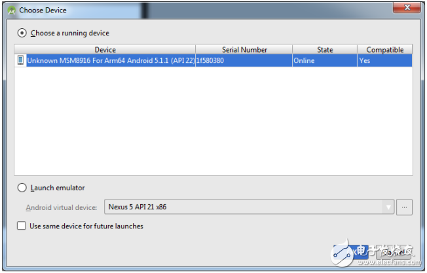Select the Unknown MSM8916 Android 5.1.1 device row
This screenshot has width=427, height=273.
(110, 60)
